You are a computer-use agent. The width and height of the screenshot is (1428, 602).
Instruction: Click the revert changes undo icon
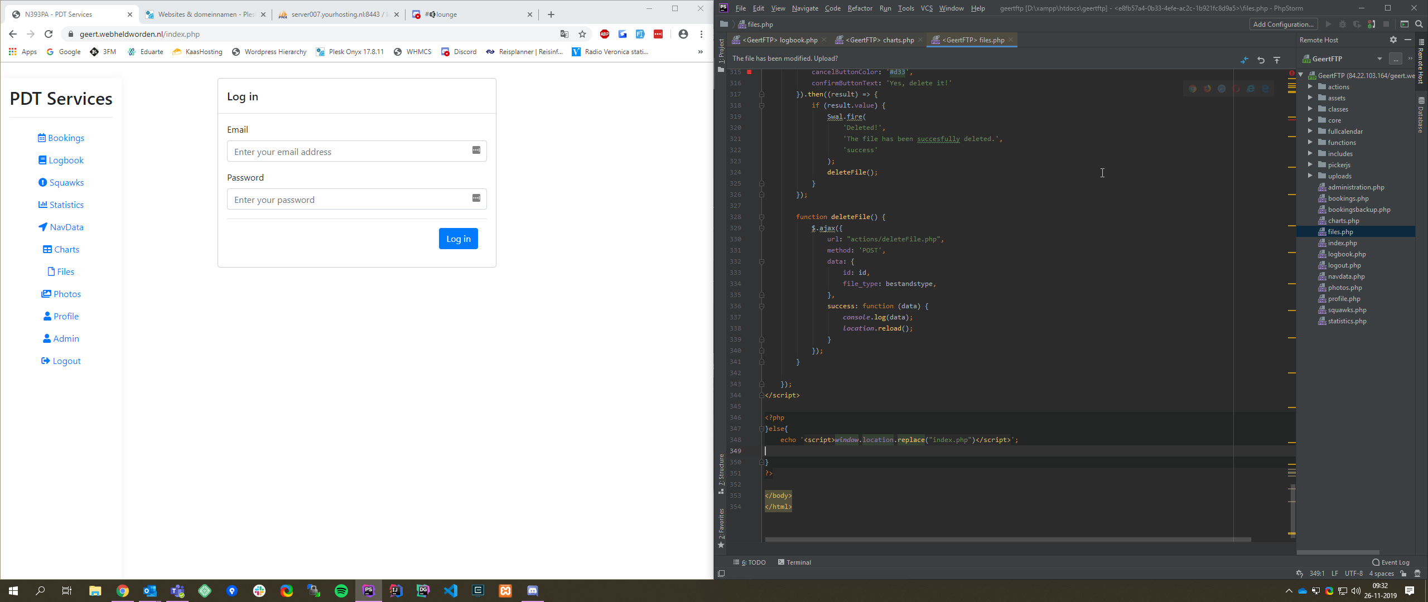1261,60
